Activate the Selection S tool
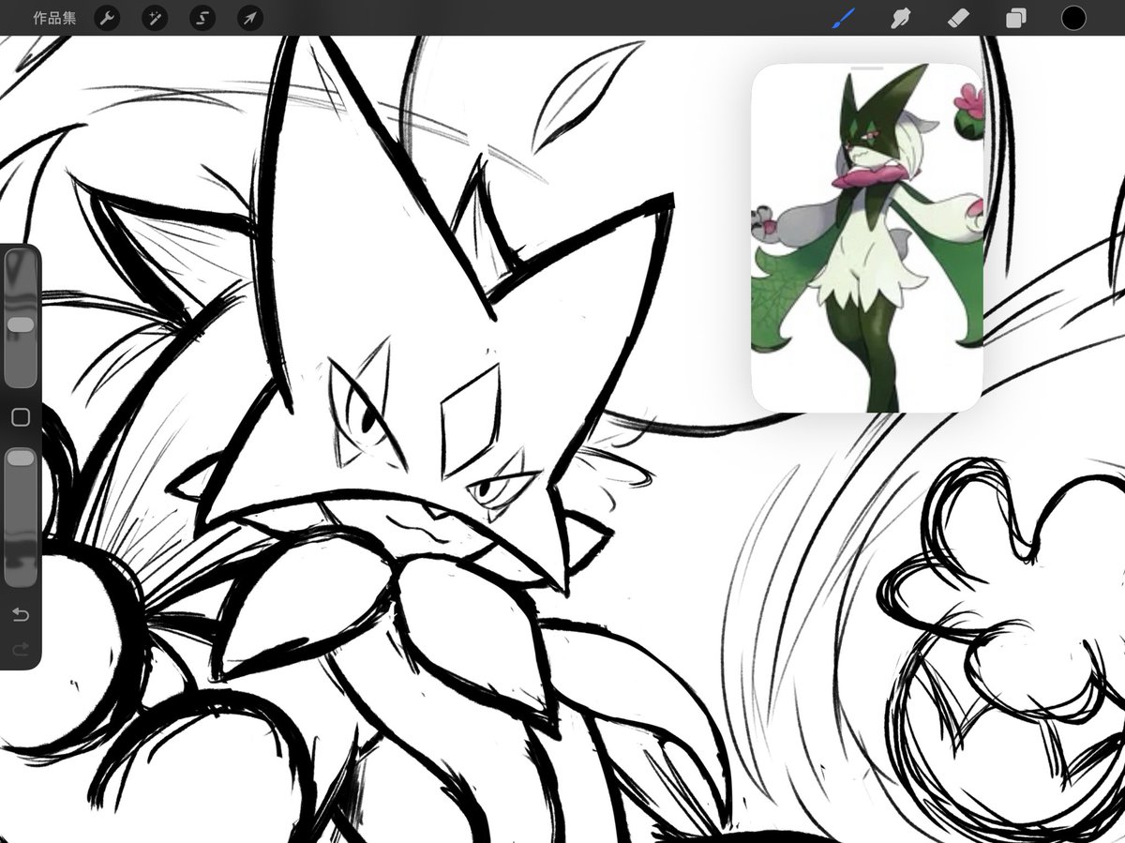The image size is (1125, 843). pyautogui.click(x=202, y=18)
